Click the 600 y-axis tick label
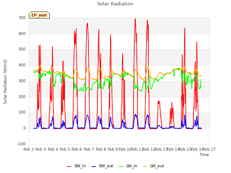This screenshot has width=231, height=173. coord(22,34)
